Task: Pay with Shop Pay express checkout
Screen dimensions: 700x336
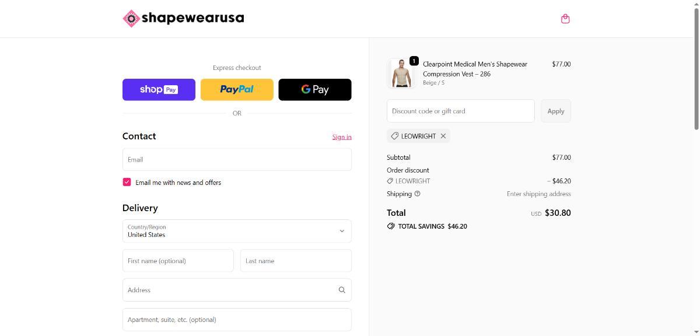Action: [x=159, y=90]
